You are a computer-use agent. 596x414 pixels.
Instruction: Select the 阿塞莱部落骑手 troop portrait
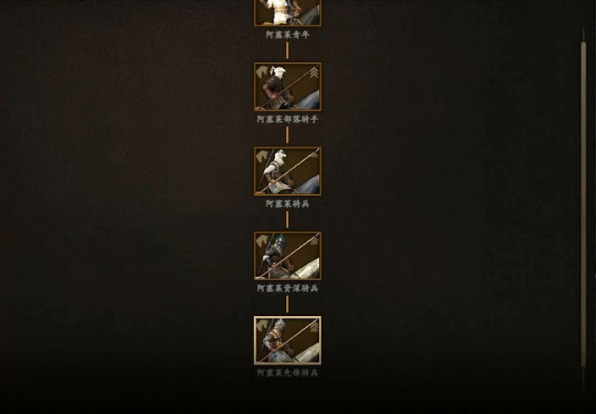[x=288, y=87]
